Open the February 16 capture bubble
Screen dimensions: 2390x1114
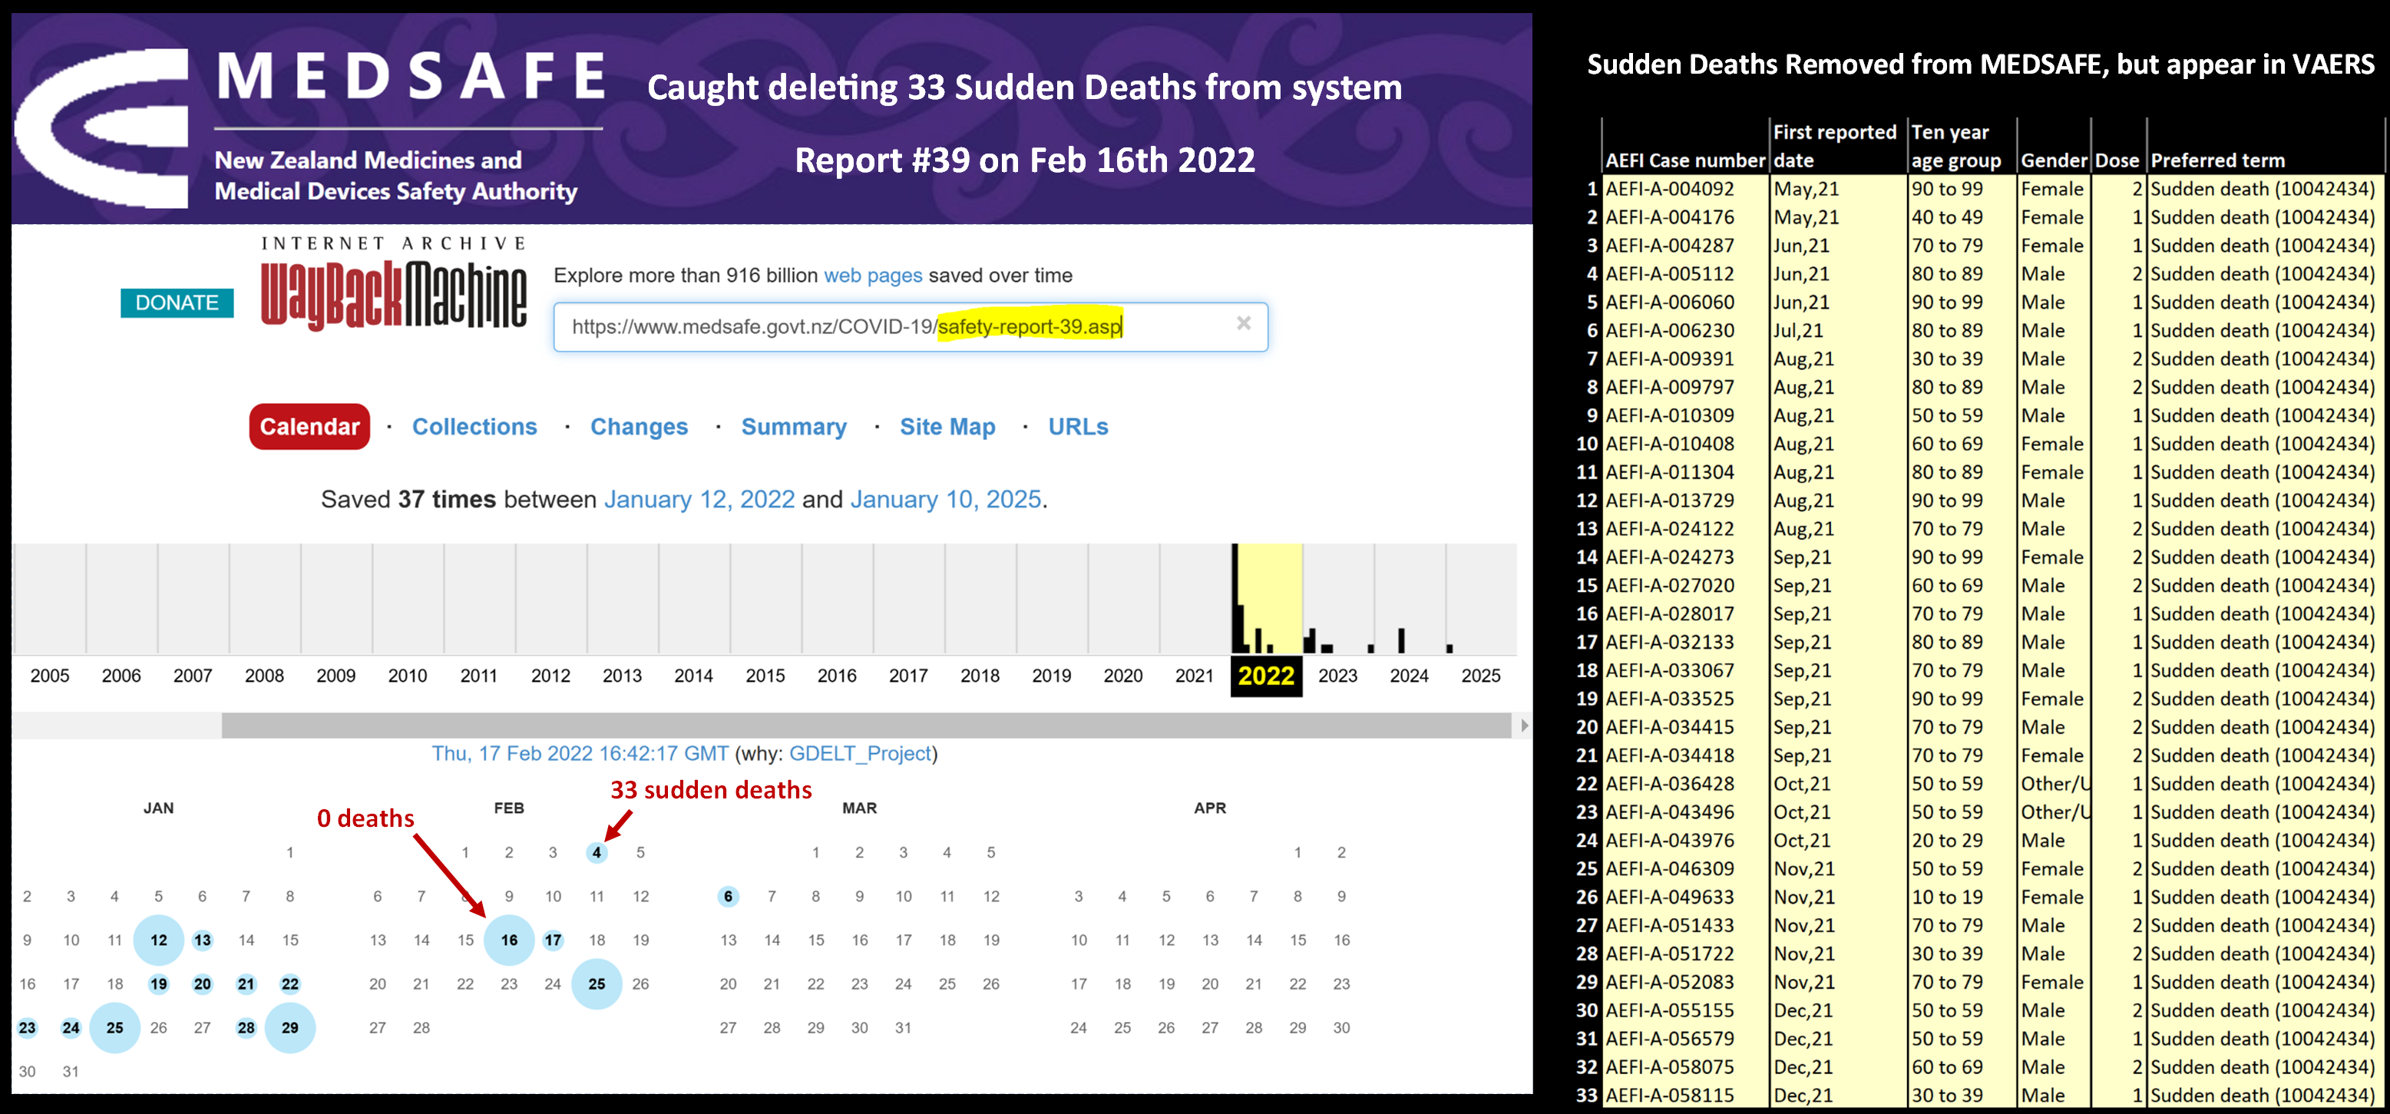tap(509, 940)
